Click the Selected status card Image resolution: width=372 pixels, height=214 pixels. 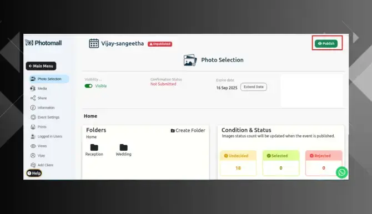pyautogui.click(x=281, y=163)
